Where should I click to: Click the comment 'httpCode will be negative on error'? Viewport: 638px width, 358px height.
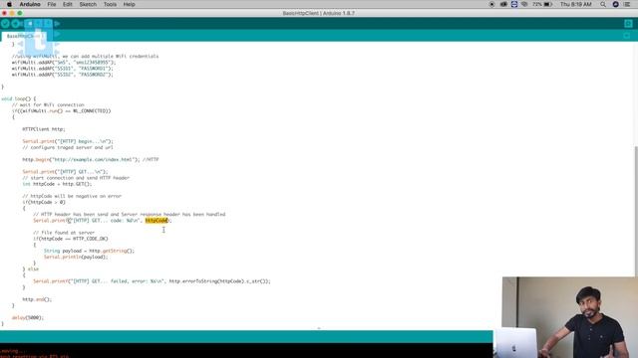coord(72,196)
